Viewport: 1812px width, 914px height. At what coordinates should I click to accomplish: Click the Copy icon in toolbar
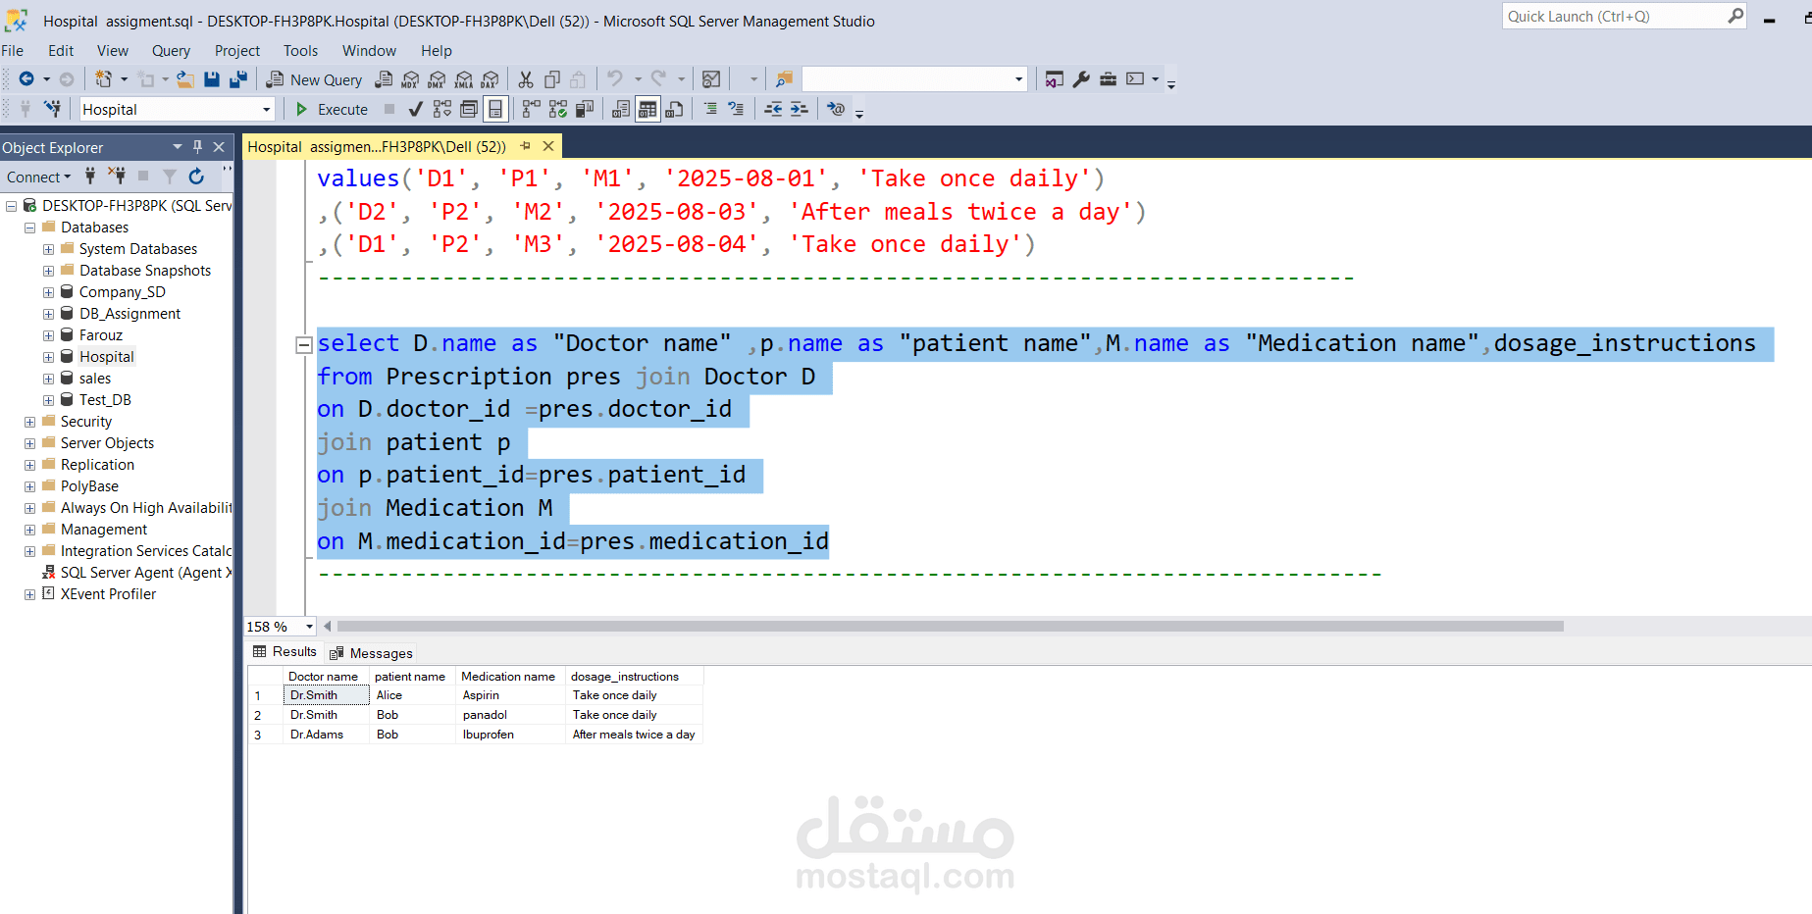(x=552, y=79)
